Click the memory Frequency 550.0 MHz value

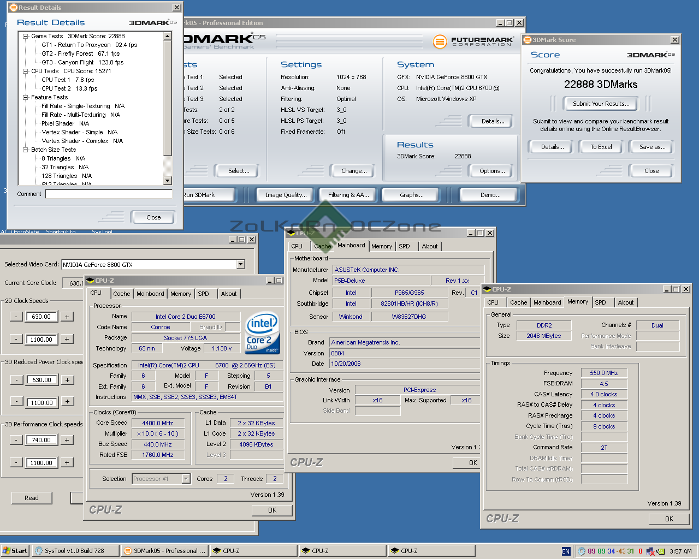coord(604,373)
